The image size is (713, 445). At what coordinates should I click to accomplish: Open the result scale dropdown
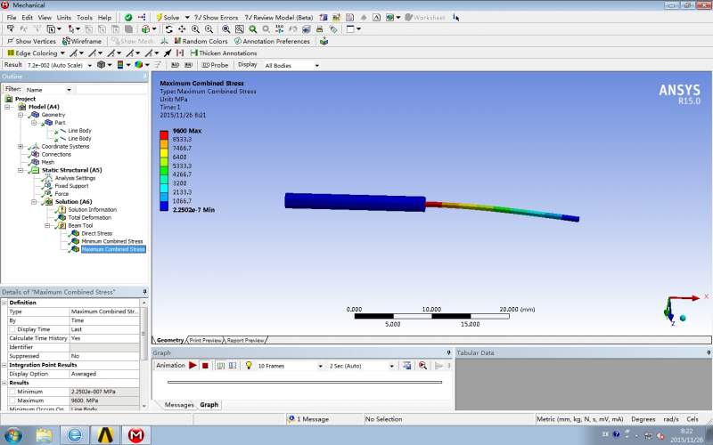[89, 65]
